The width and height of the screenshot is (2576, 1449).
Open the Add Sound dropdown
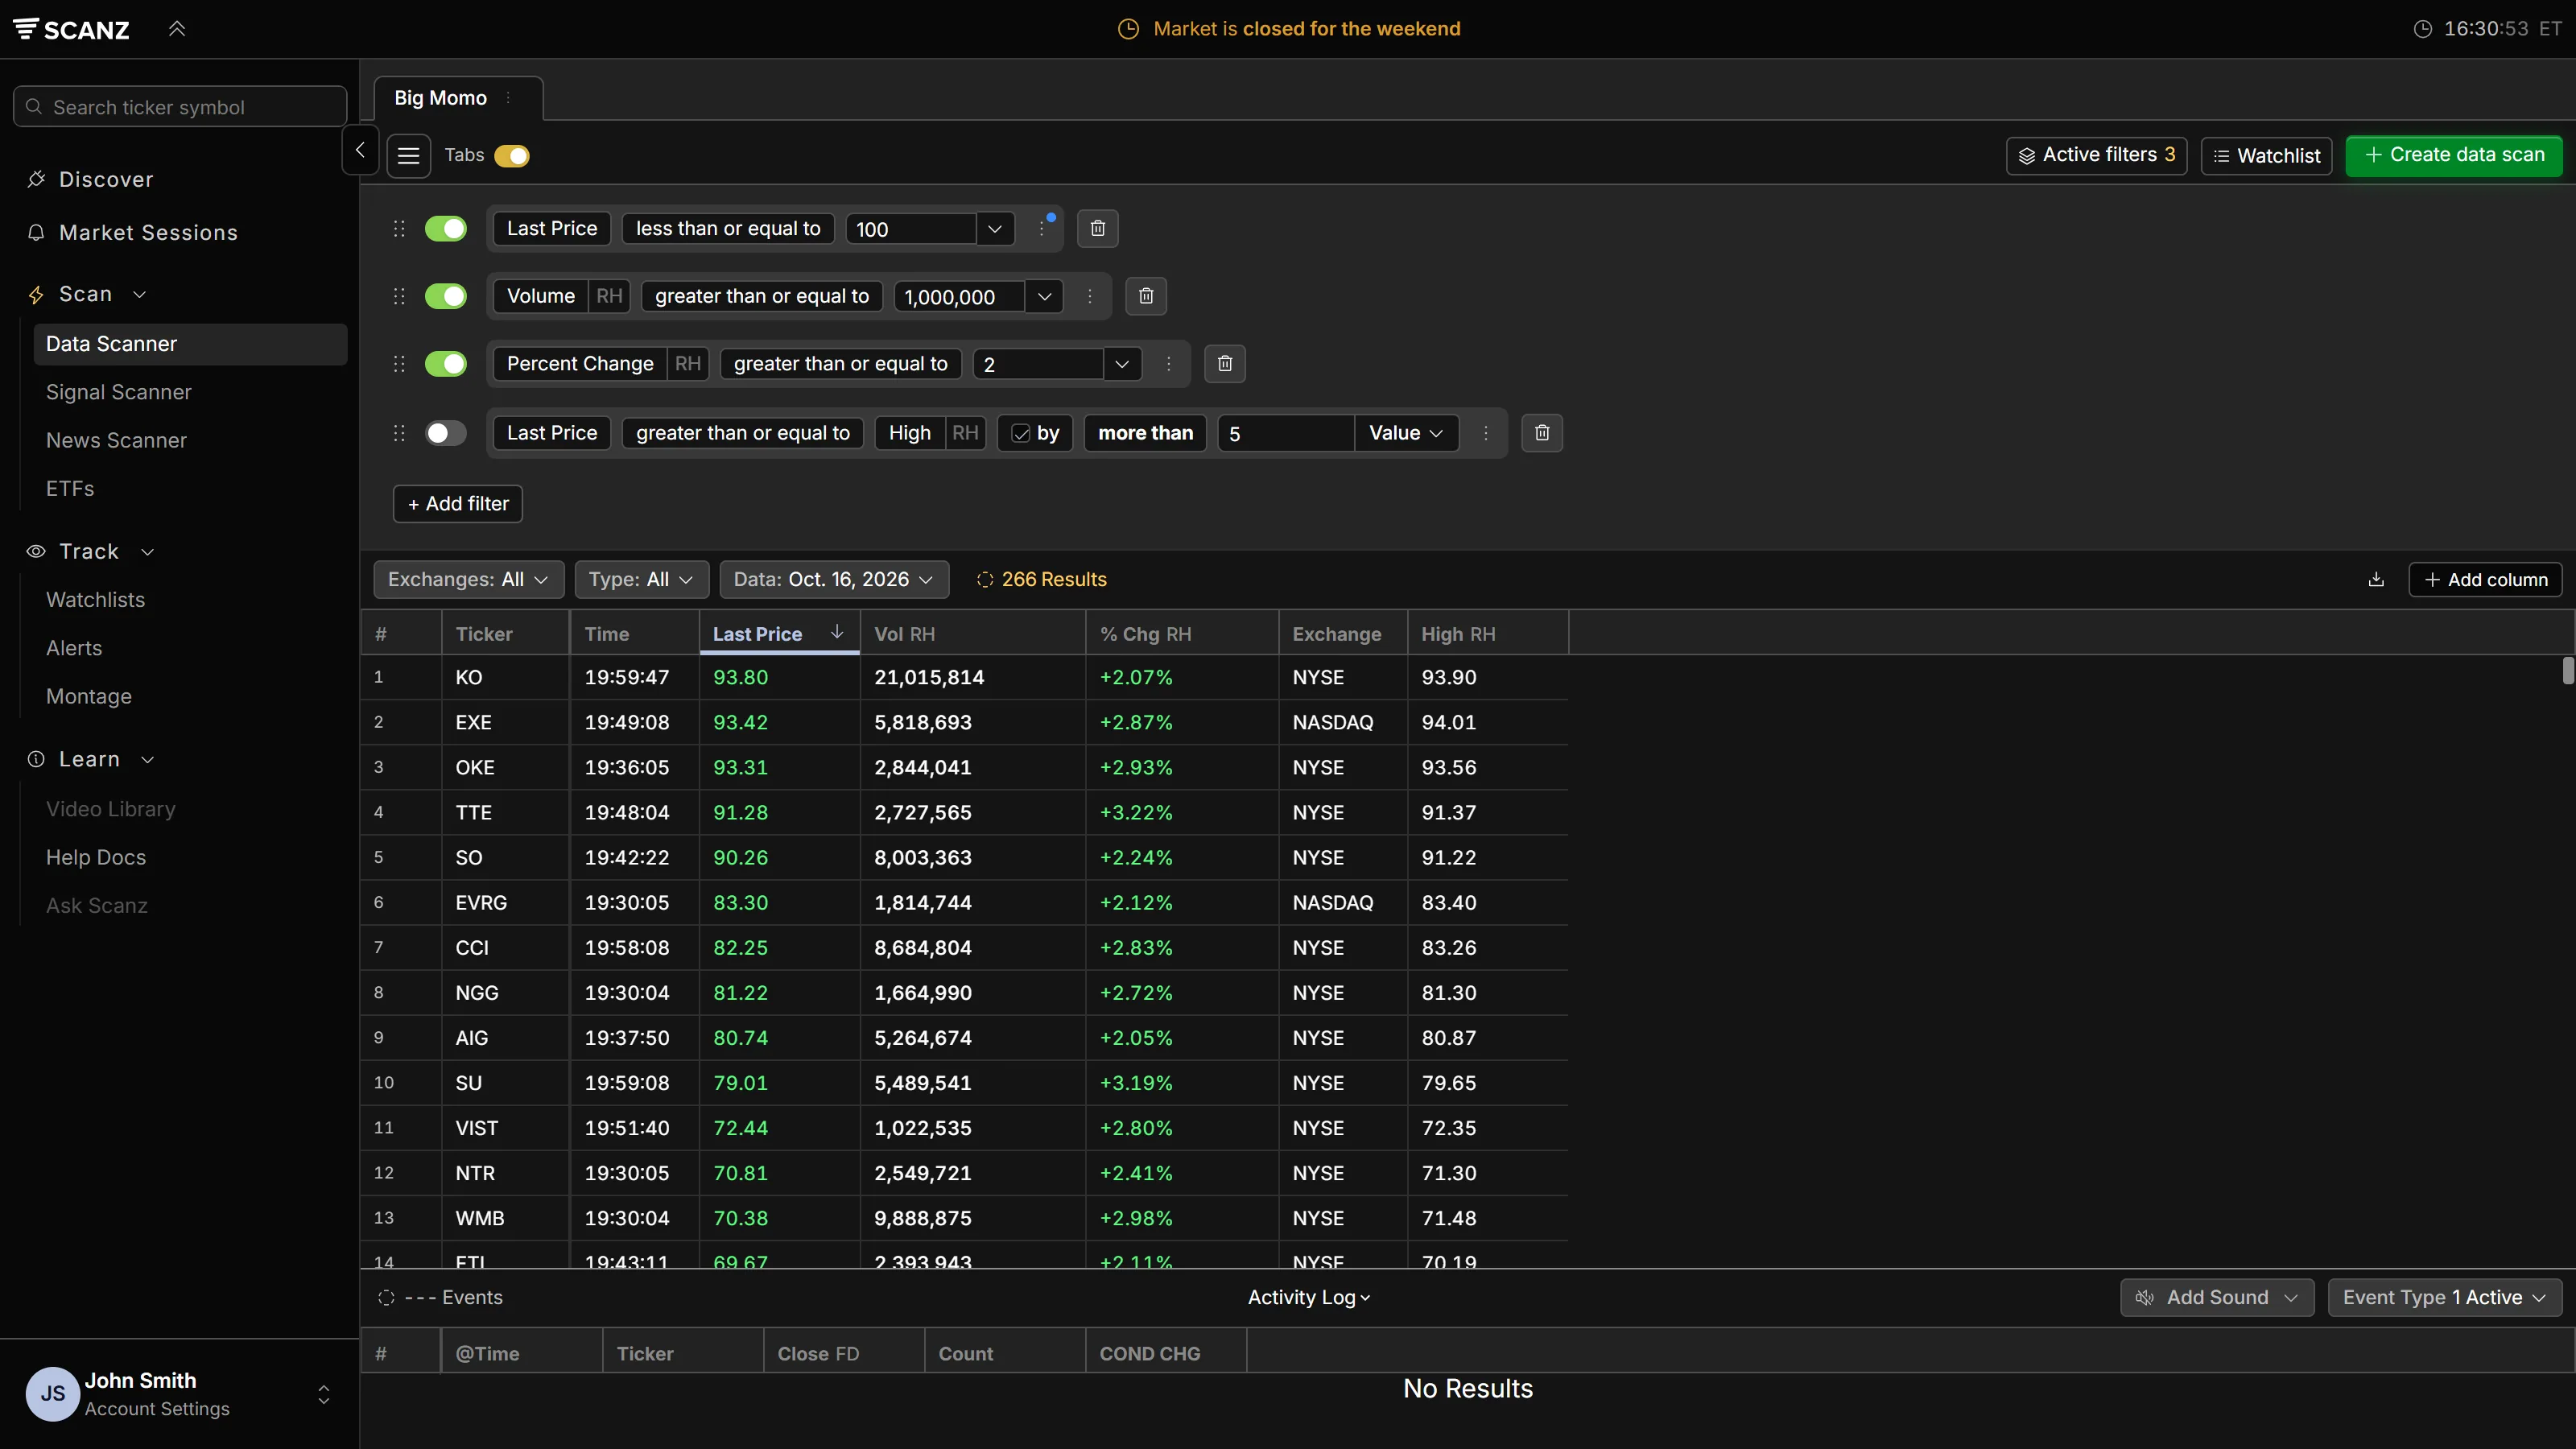[x=2216, y=1297]
